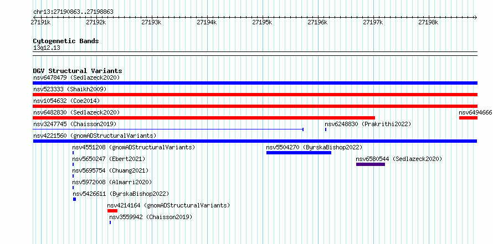Click the nsv5695754 (Chuang2021) label
The width and height of the screenshot is (493, 244).
110,170
